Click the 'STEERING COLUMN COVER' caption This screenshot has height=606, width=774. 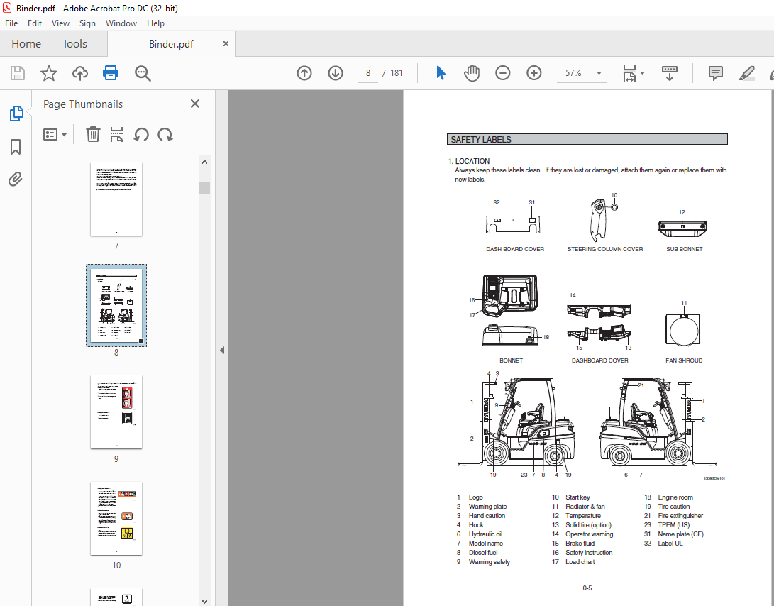pyautogui.click(x=604, y=249)
